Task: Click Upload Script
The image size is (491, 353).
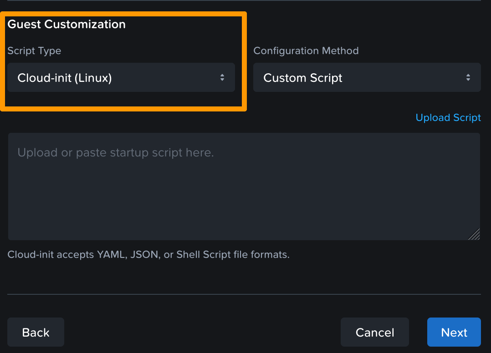Action: tap(448, 117)
